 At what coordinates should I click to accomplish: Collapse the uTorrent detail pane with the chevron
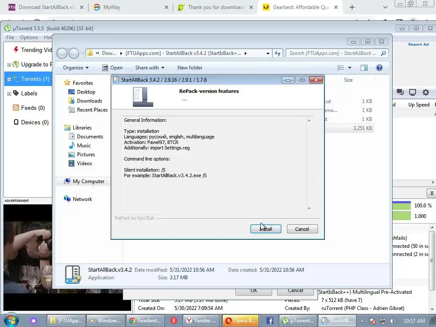[431, 193]
